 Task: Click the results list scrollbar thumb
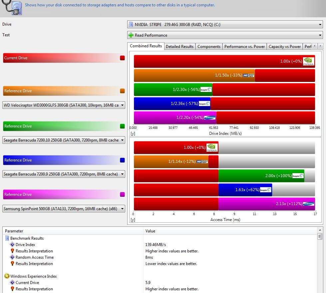[x=320, y=236]
